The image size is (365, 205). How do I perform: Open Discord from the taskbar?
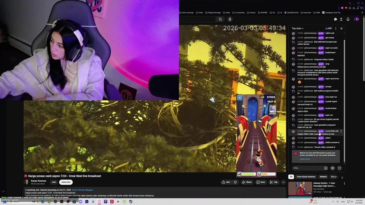point(80,202)
